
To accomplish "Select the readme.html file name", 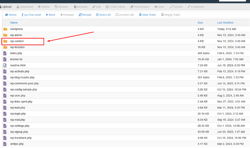I will click(18, 65).
